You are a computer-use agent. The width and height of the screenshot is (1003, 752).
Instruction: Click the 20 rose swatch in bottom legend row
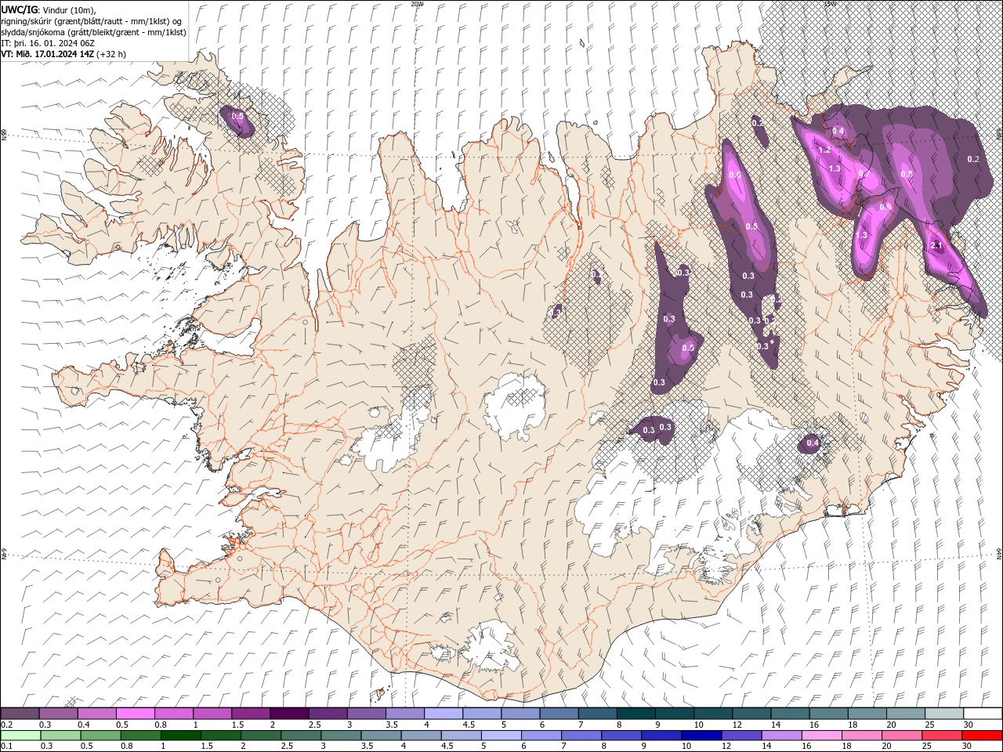901,736
